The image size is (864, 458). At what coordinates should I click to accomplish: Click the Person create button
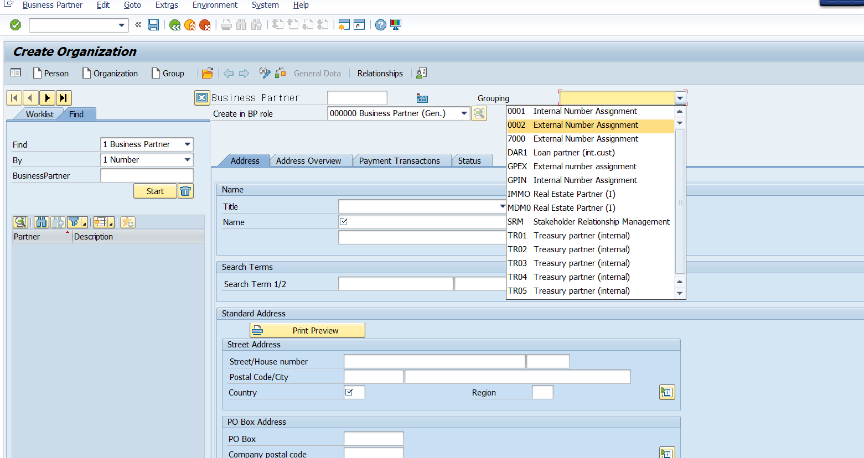tap(51, 73)
